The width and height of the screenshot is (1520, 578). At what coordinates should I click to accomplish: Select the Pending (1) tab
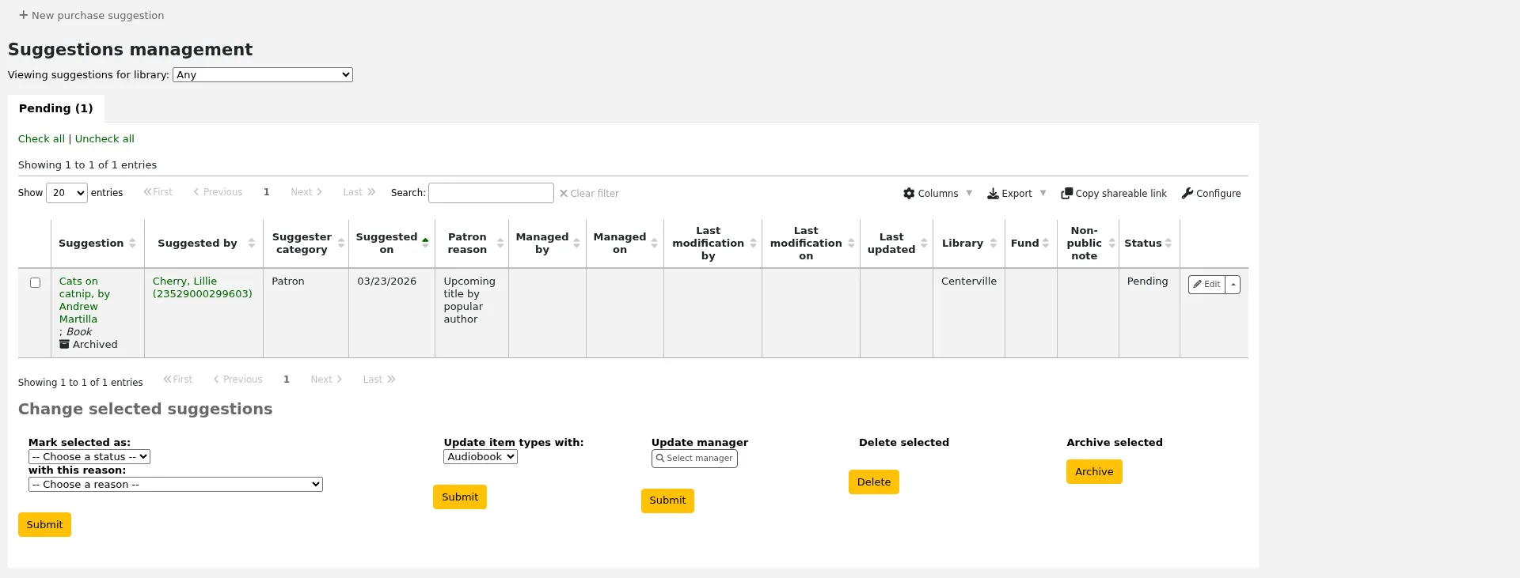55,108
